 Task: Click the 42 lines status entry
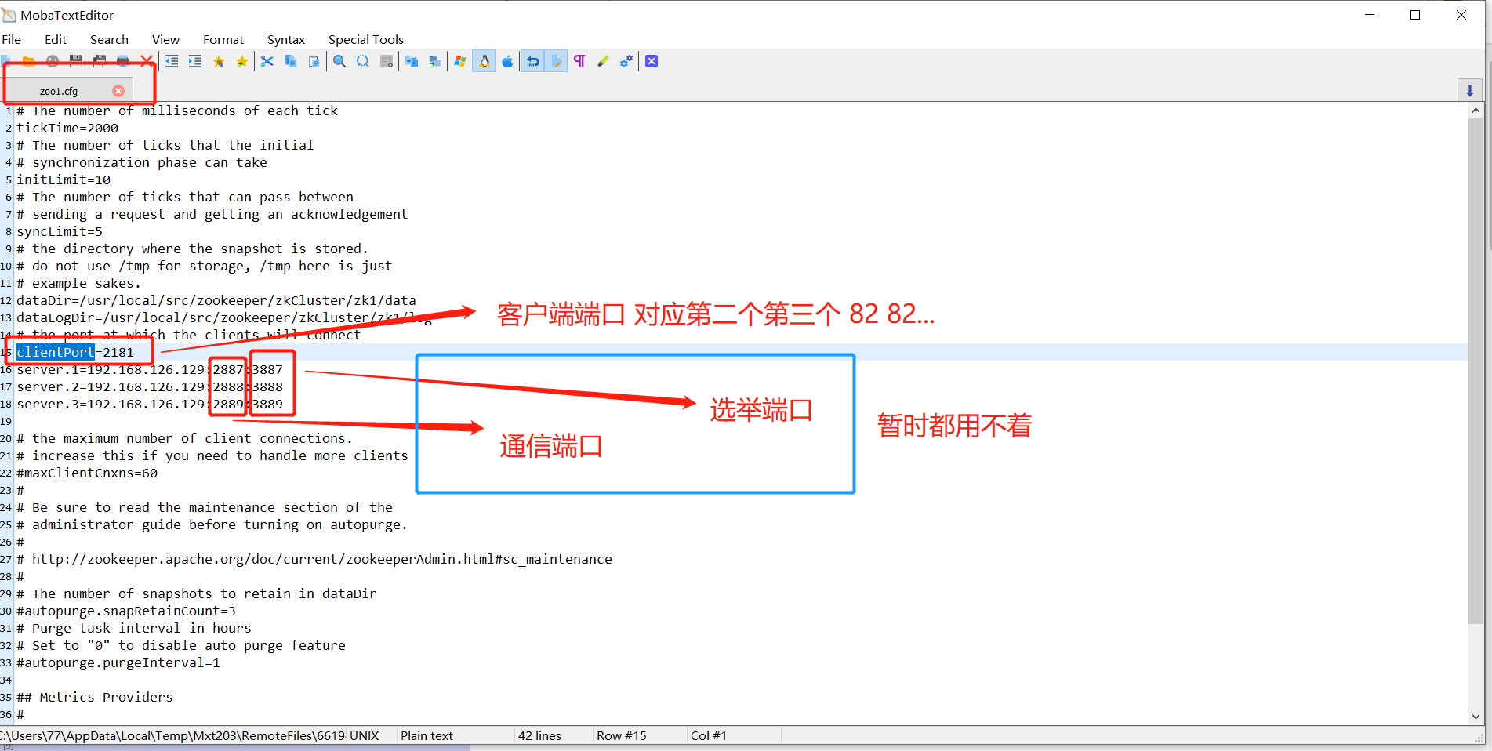tap(540, 735)
